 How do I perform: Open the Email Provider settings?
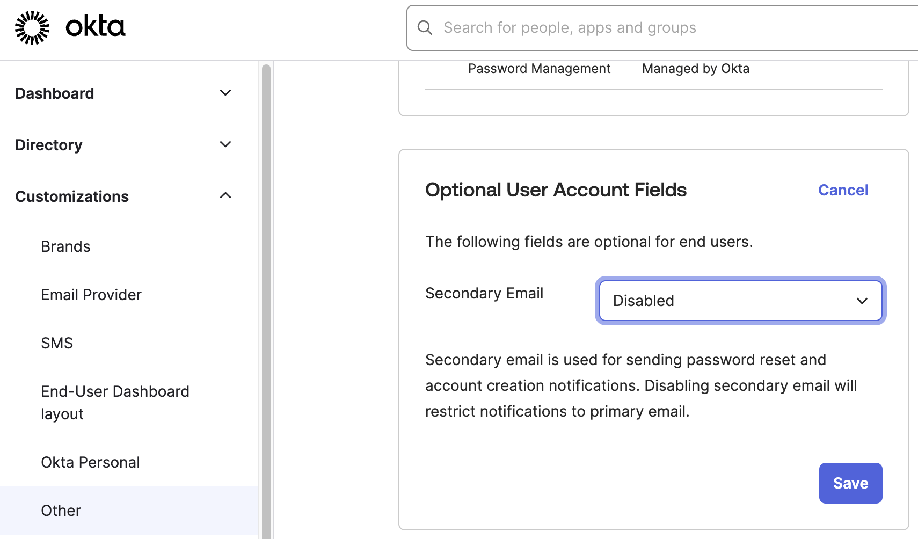click(x=91, y=294)
